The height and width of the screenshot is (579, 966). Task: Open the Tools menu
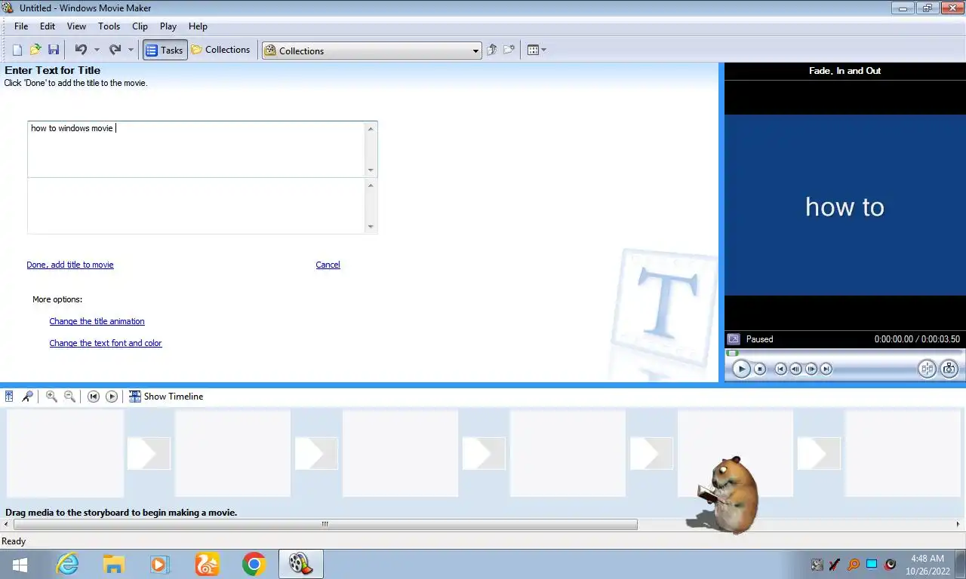coord(109,26)
